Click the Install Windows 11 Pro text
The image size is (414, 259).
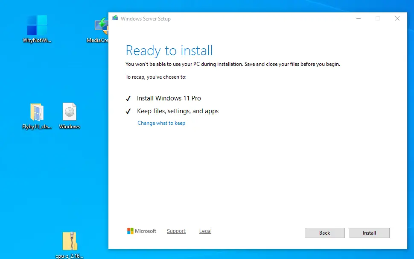click(169, 98)
